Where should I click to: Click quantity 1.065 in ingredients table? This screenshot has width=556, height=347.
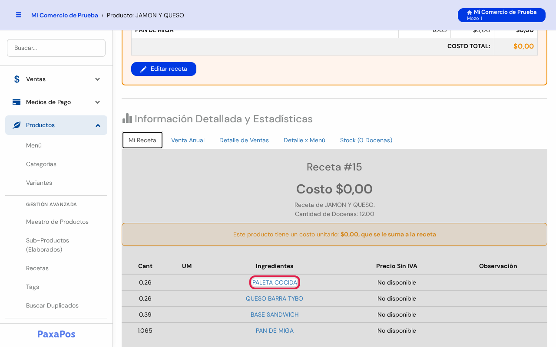tap(145, 331)
